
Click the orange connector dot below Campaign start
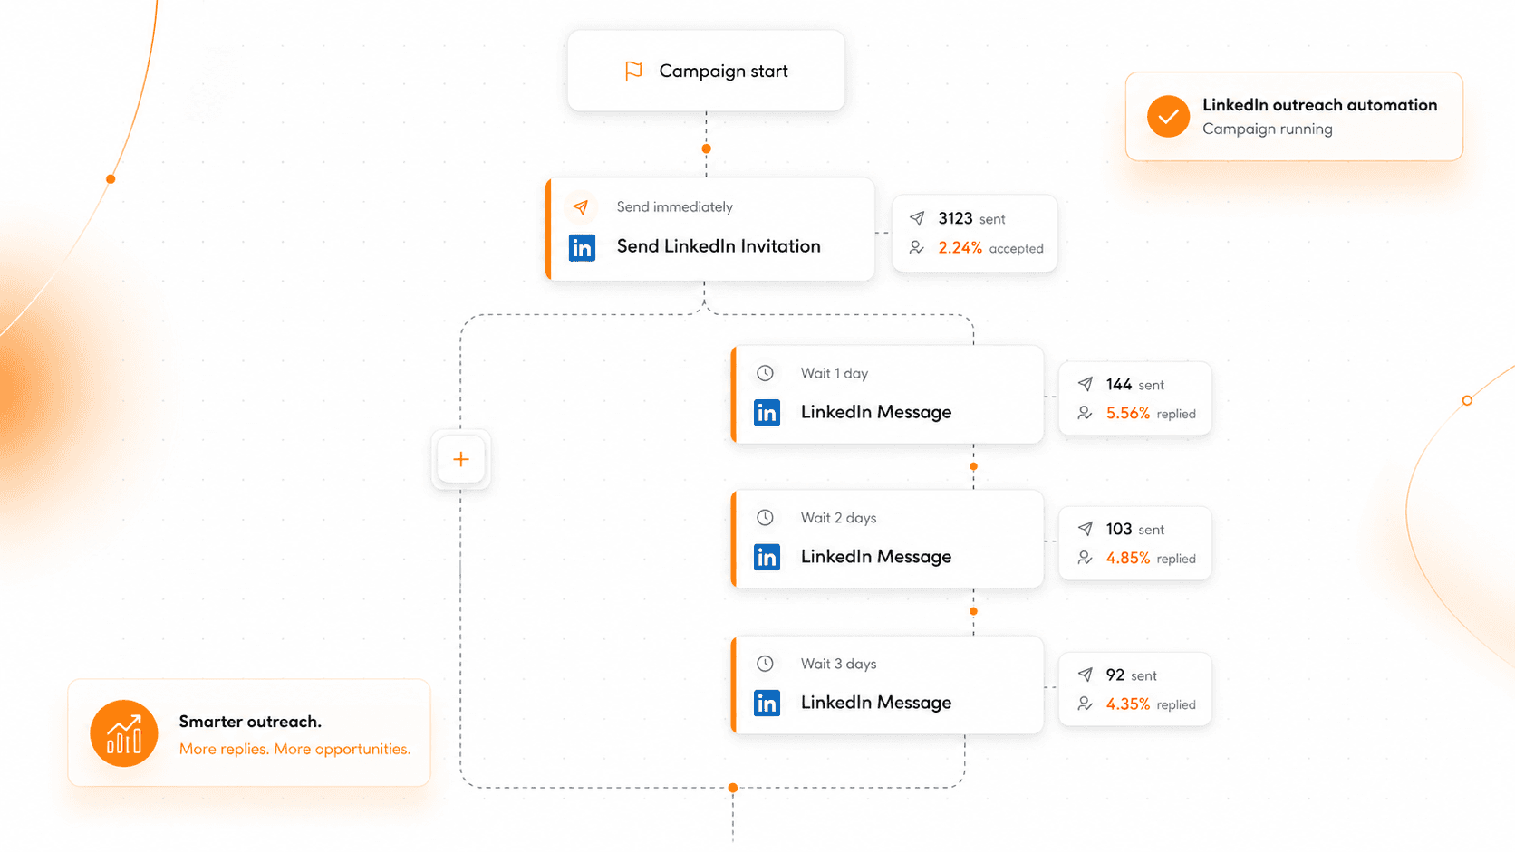[706, 148]
